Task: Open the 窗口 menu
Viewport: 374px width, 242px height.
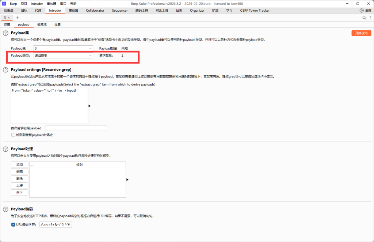Action: click(63, 4)
